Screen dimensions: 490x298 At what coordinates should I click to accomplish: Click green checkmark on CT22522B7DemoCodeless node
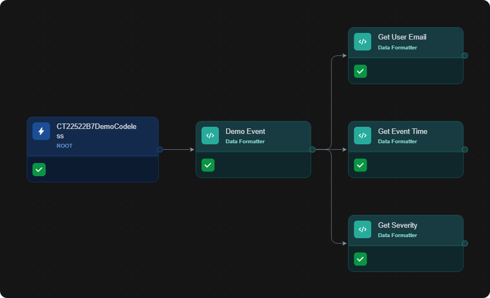point(39,170)
